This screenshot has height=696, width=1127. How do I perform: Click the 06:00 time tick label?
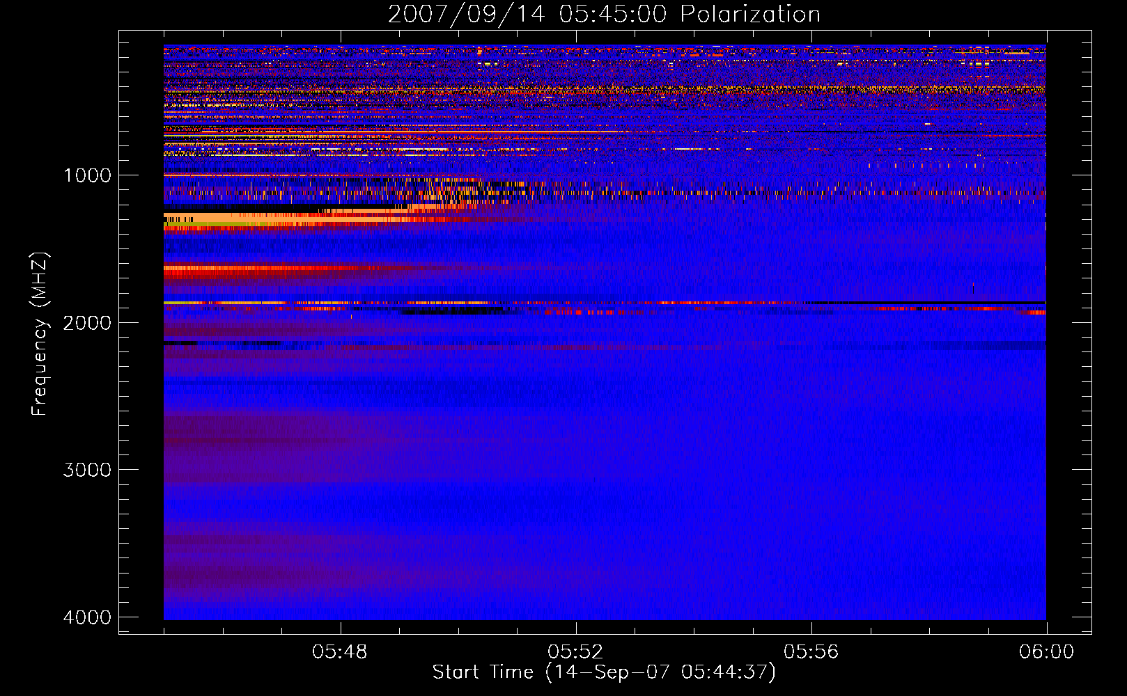click(x=1046, y=652)
